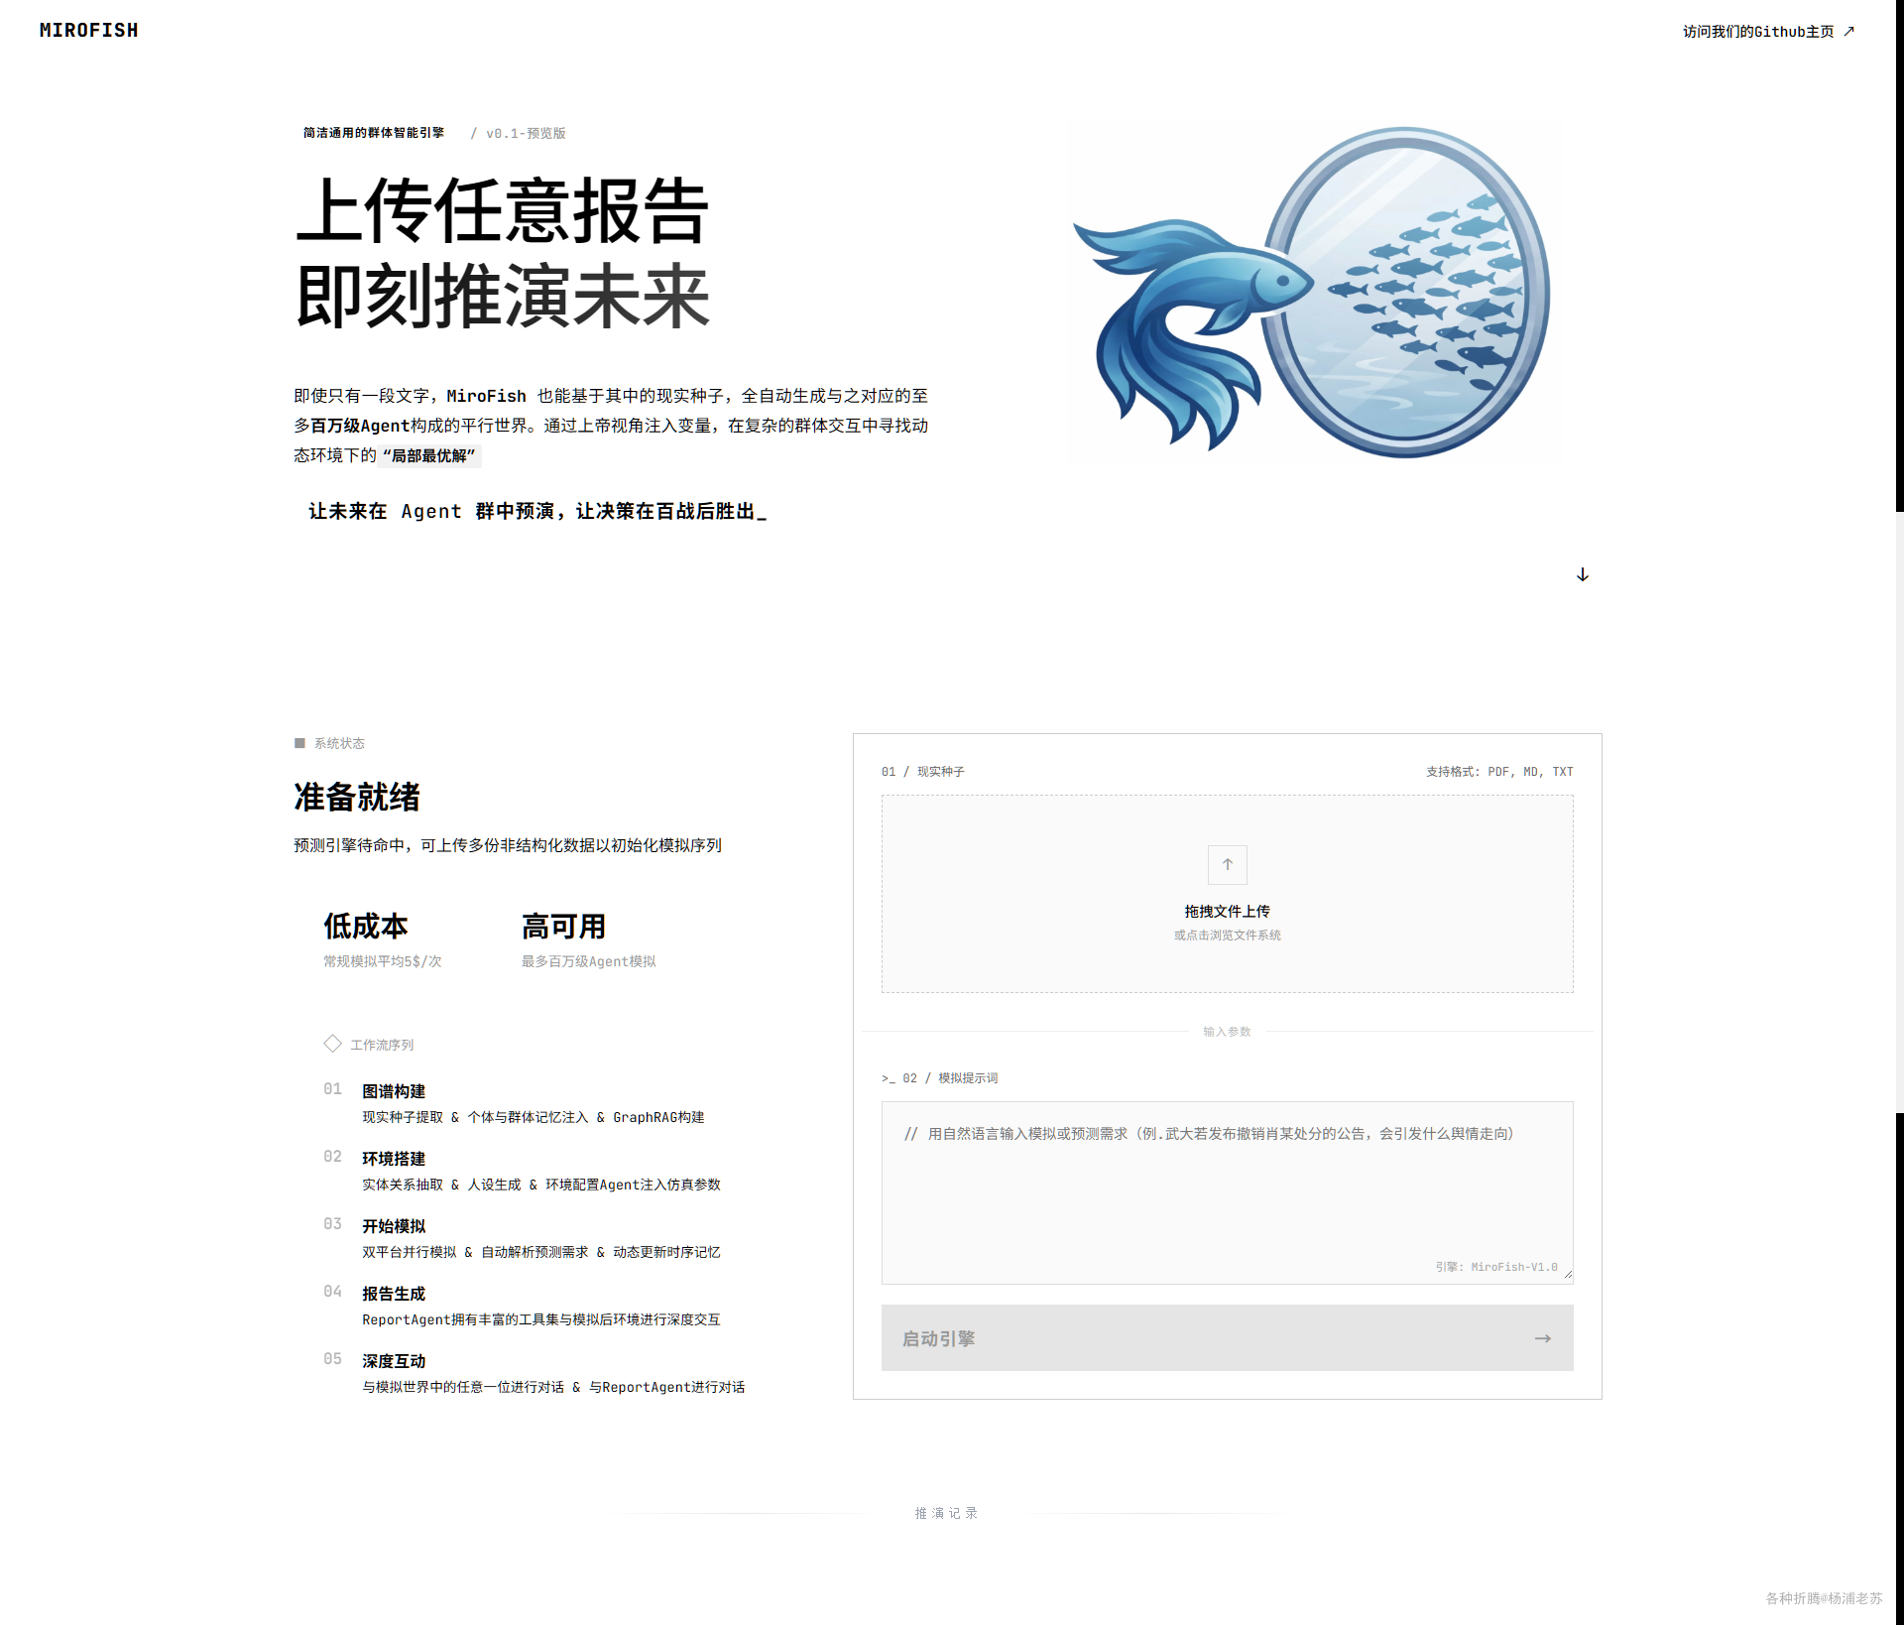Viewport: 1904px width, 1625px height.
Task: Click the external arrow beside Github link
Action: pyautogui.click(x=1848, y=32)
